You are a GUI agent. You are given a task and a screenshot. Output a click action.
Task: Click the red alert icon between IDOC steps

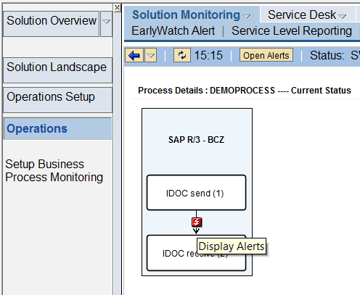coord(197,223)
